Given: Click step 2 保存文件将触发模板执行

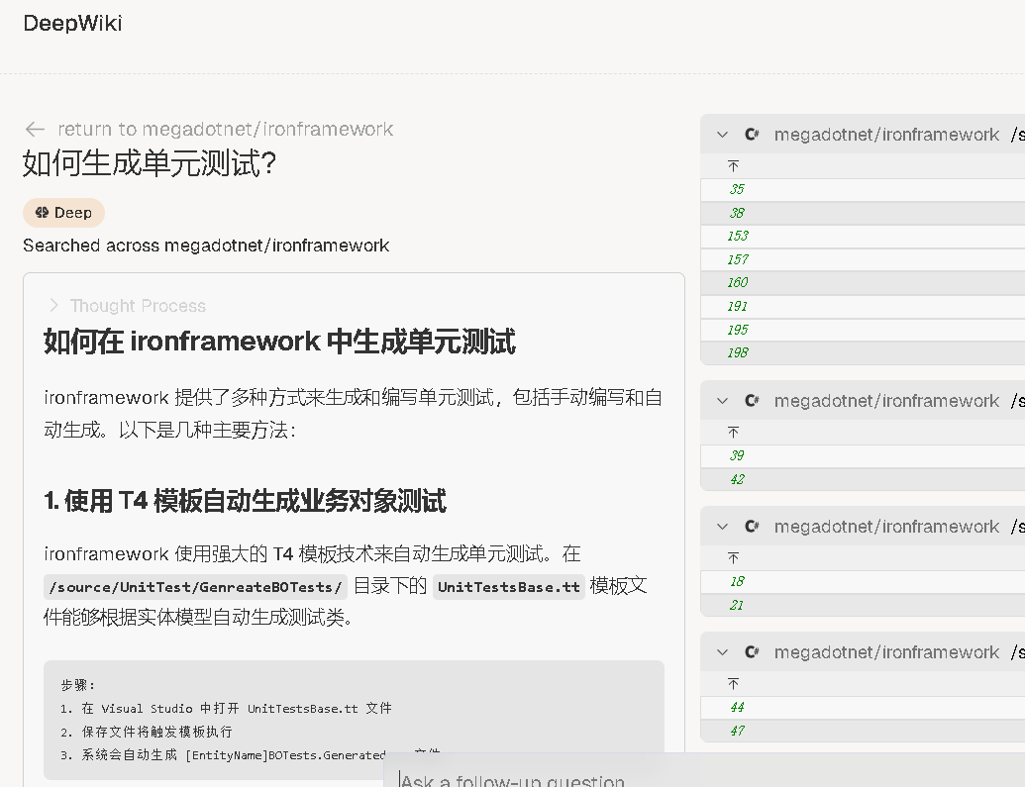Looking at the screenshot, I should (x=147, y=733).
